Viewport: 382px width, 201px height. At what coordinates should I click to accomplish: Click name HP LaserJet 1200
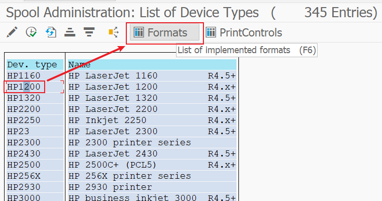[113, 87]
